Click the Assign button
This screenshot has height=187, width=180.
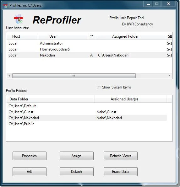pyautogui.click(x=76, y=156)
